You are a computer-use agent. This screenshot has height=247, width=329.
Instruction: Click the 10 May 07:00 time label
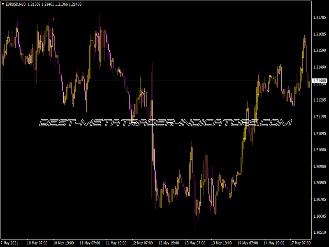37,243
